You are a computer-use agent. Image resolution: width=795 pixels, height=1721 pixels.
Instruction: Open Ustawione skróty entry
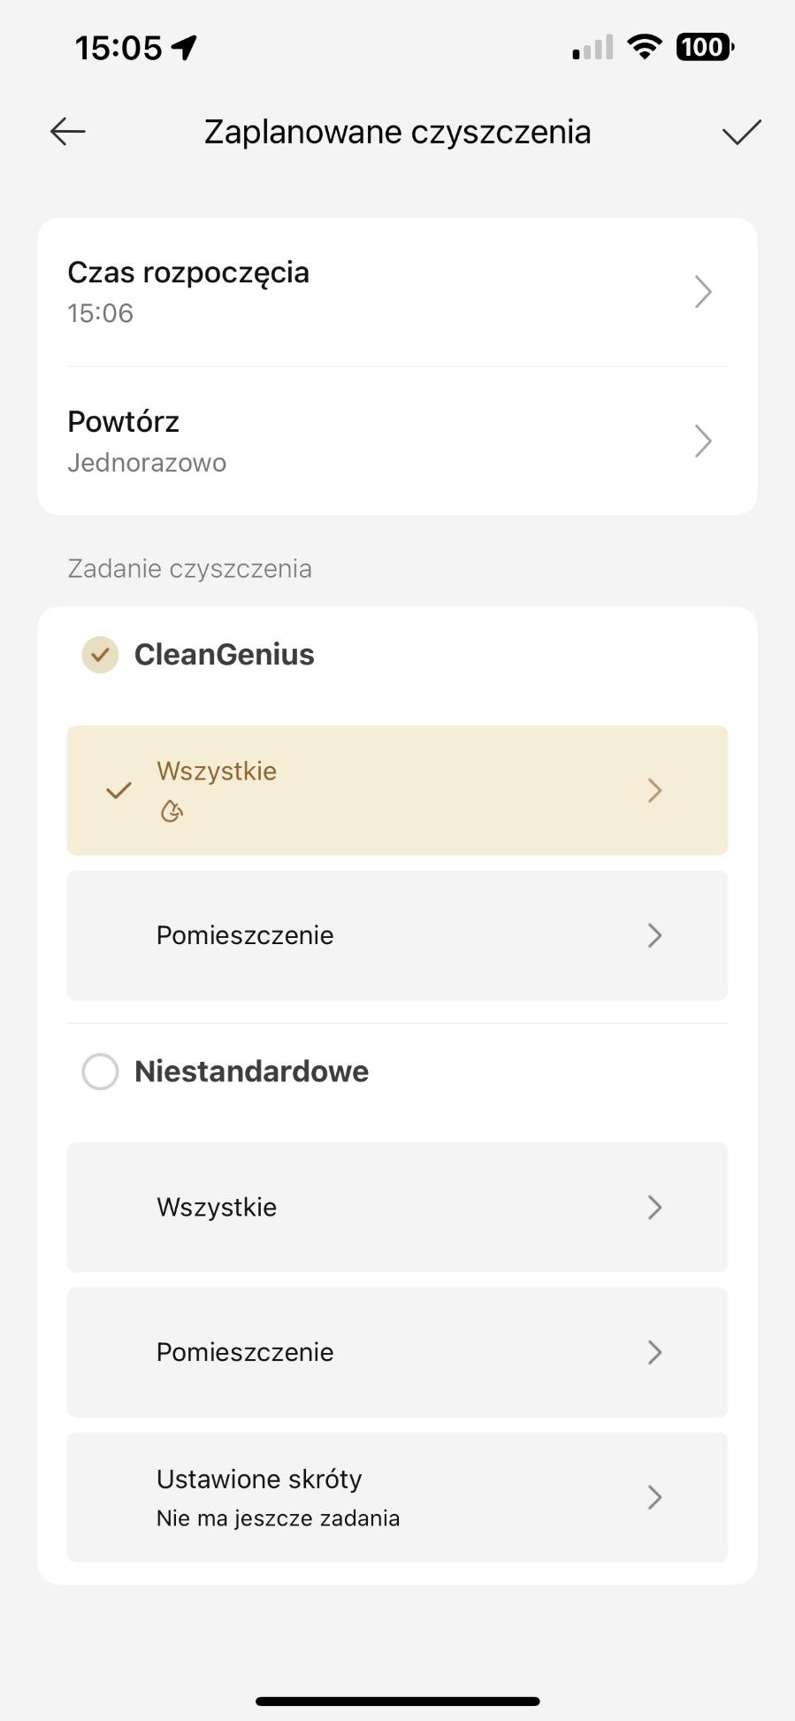397,1497
